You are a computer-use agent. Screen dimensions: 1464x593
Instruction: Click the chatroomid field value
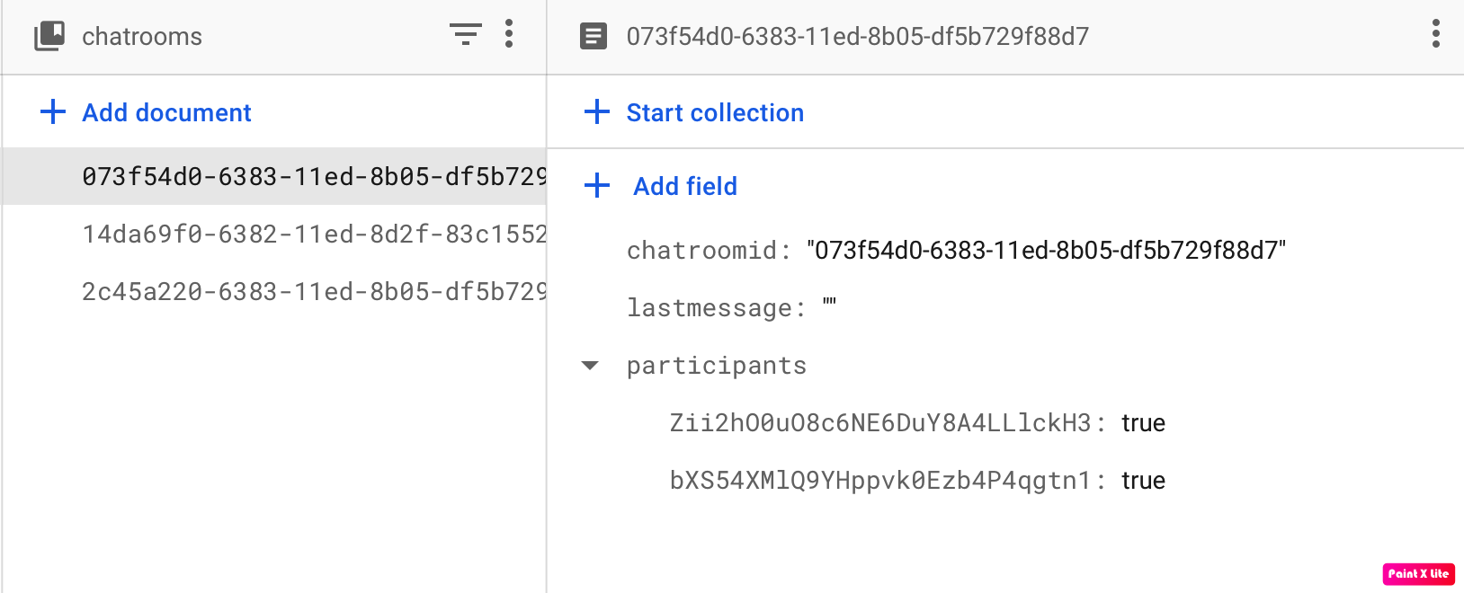(x=1047, y=250)
